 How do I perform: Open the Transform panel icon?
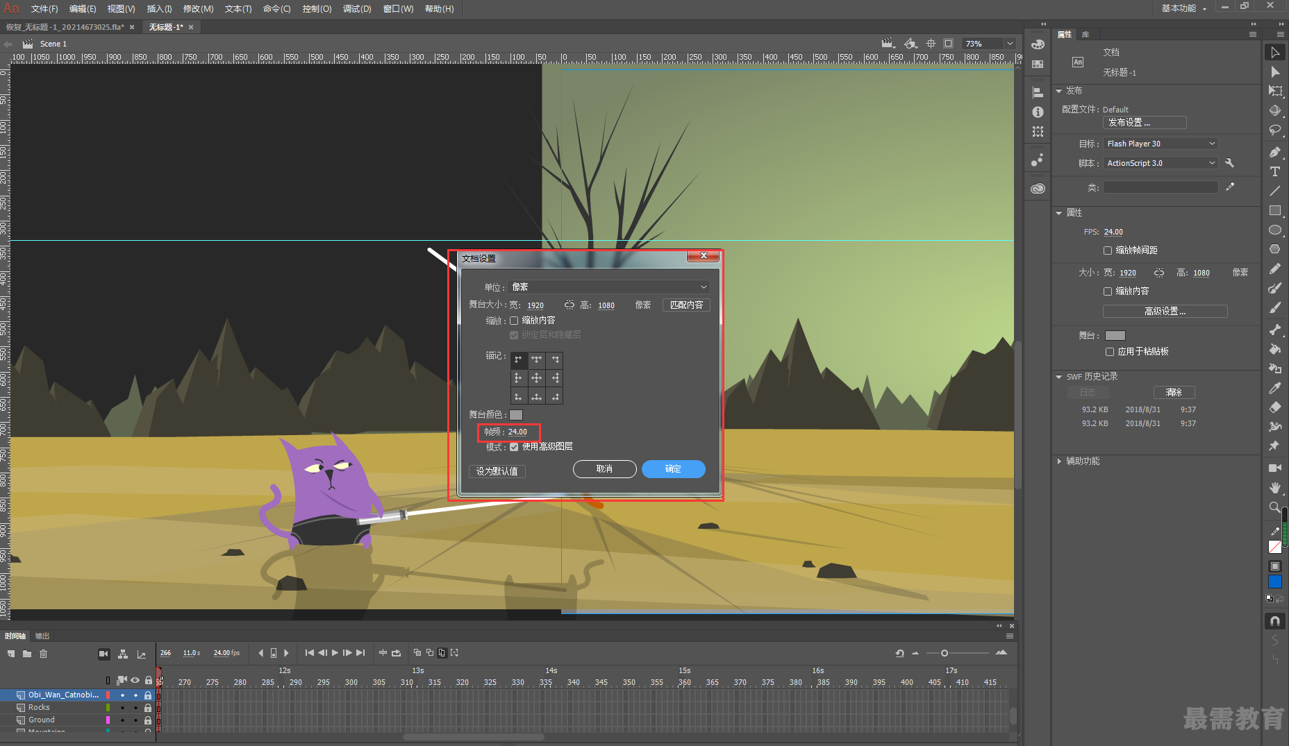(1038, 132)
